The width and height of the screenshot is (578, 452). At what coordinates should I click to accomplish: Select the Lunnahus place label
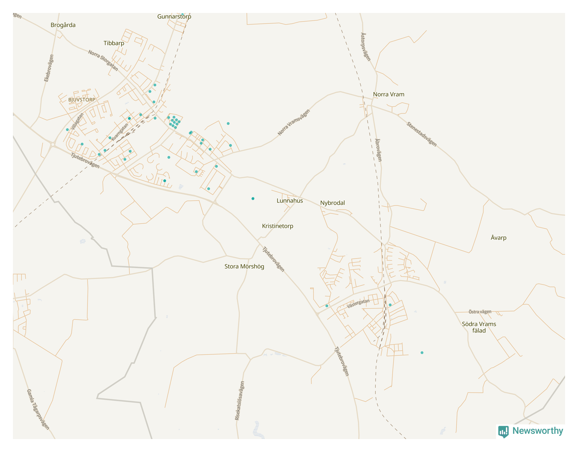click(x=289, y=201)
